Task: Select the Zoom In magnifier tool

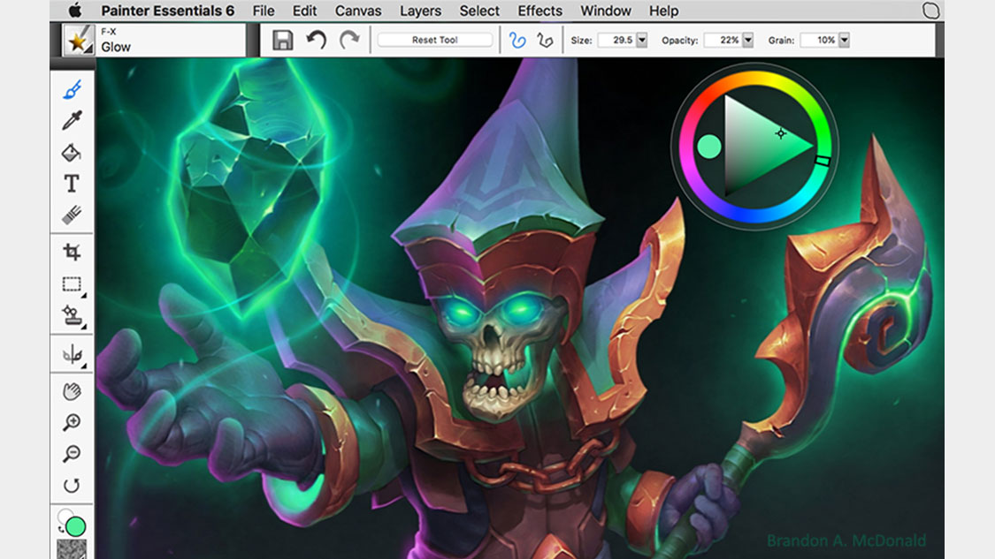Action: pyautogui.click(x=72, y=422)
